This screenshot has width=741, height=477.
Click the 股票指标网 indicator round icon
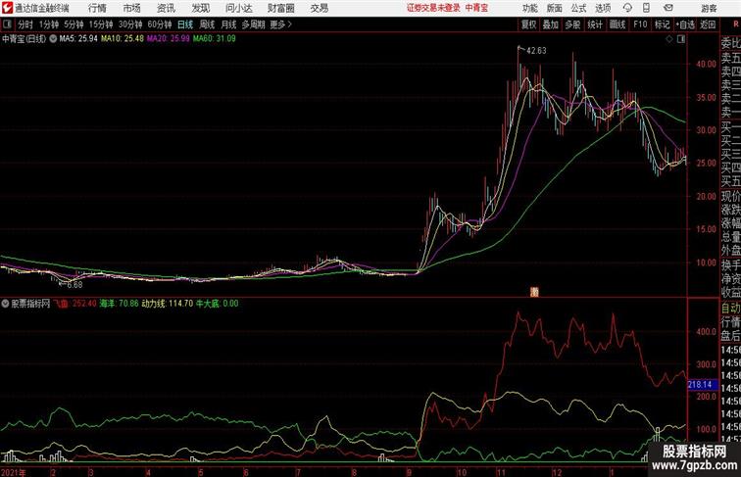tap(5, 304)
